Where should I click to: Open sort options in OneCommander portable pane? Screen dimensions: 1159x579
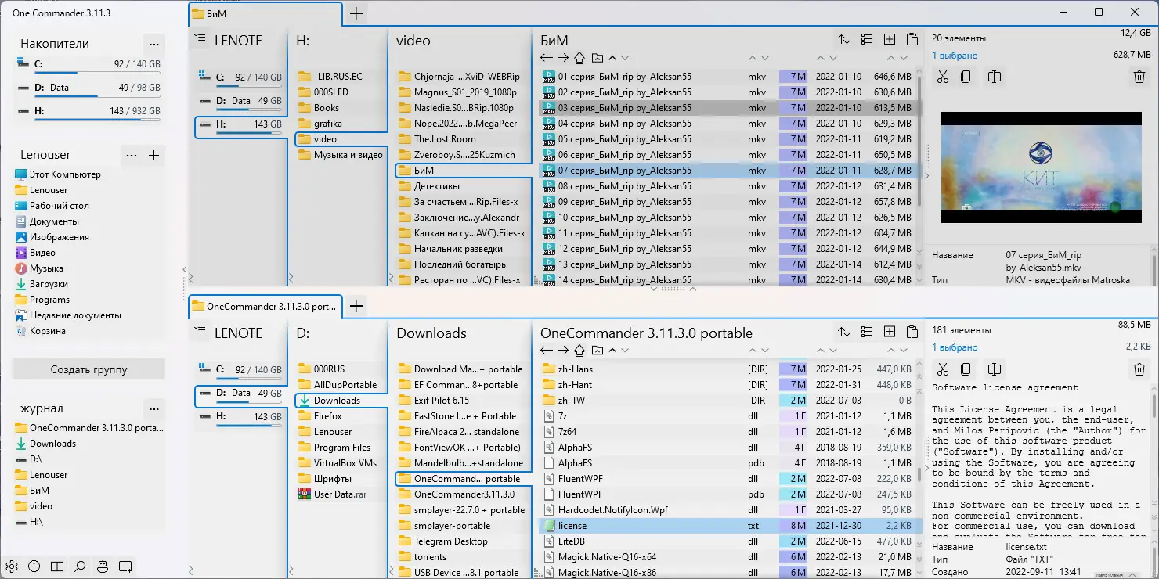pyautogui.click(x=844, y=332)
